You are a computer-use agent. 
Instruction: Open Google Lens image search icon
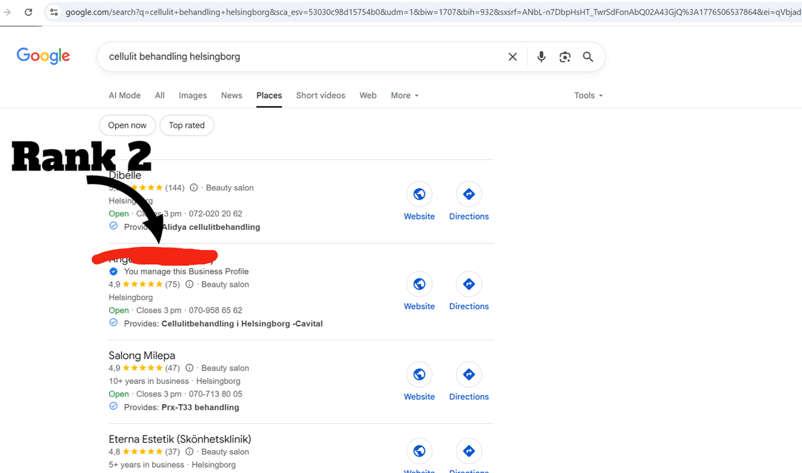pyautogui.click(x=564, y=56)
